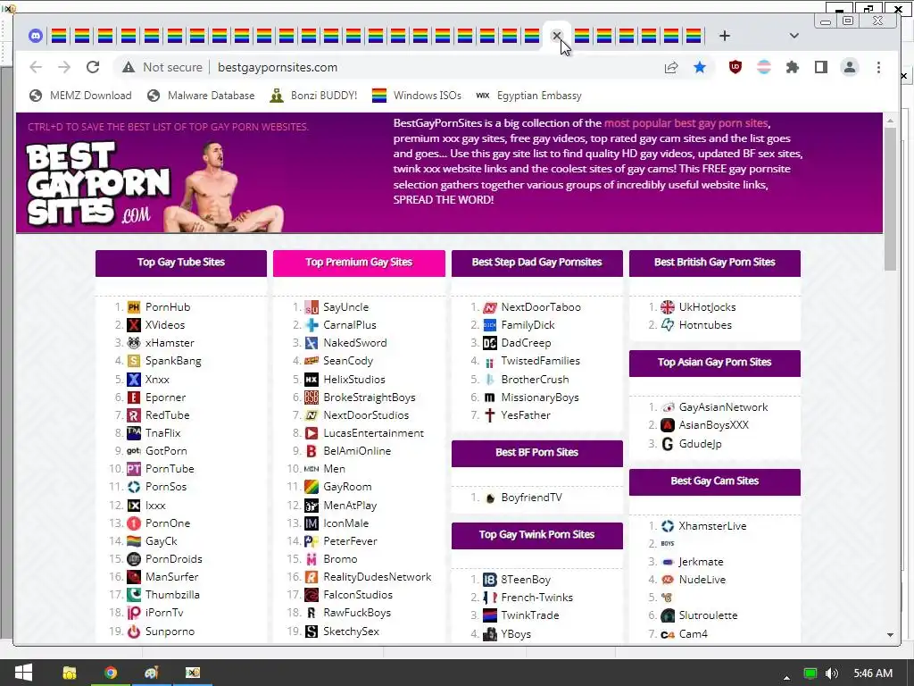Select Best BF Porn Sites heading
The image size is (914, 686).
coord(536,453)
